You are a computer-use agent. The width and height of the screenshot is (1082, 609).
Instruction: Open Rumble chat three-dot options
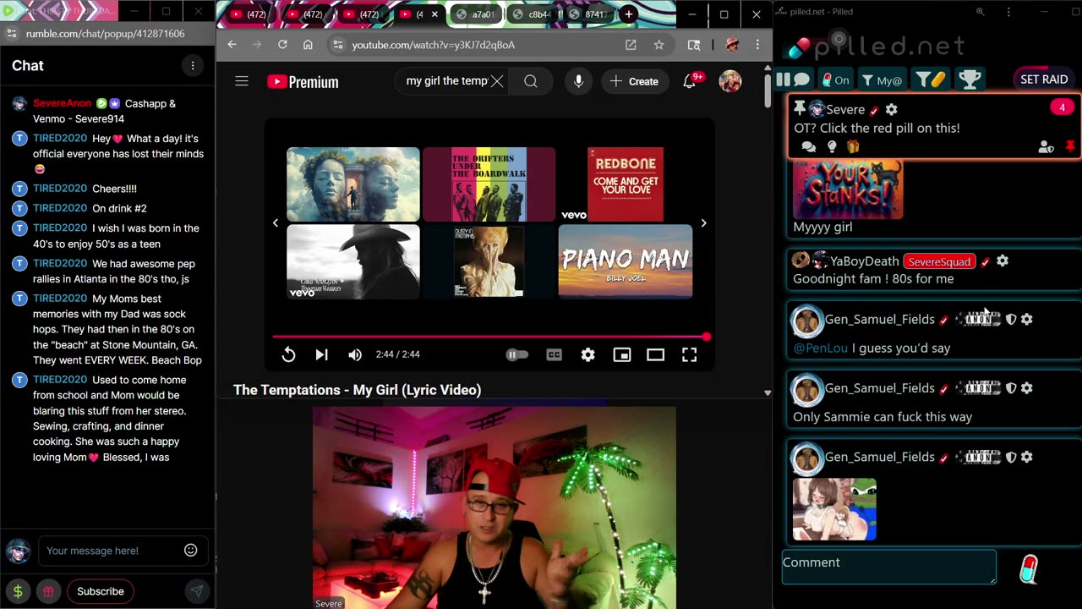pyautogui.click(x=193, y=66)
